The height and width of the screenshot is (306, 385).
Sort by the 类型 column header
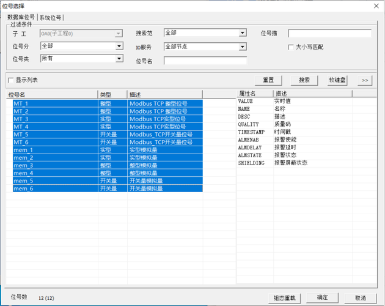(112, 95)
